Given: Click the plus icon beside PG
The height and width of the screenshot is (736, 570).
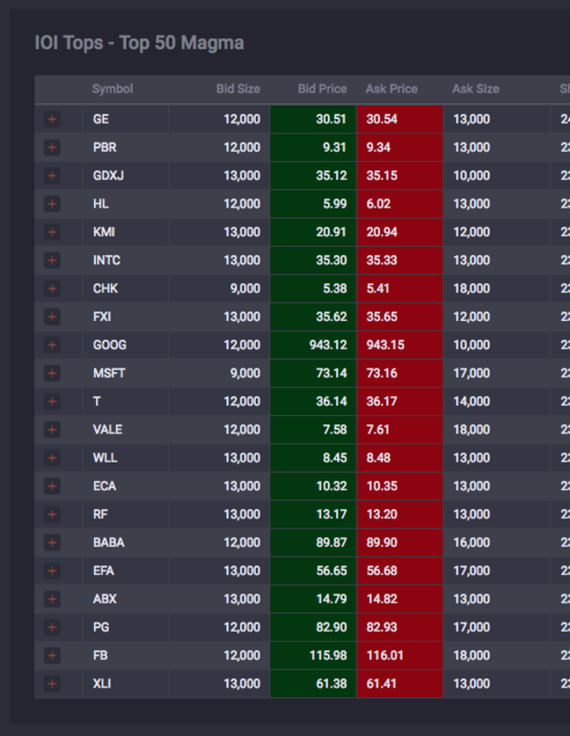Looking at the screenshot, I should (x=52, y=627).
